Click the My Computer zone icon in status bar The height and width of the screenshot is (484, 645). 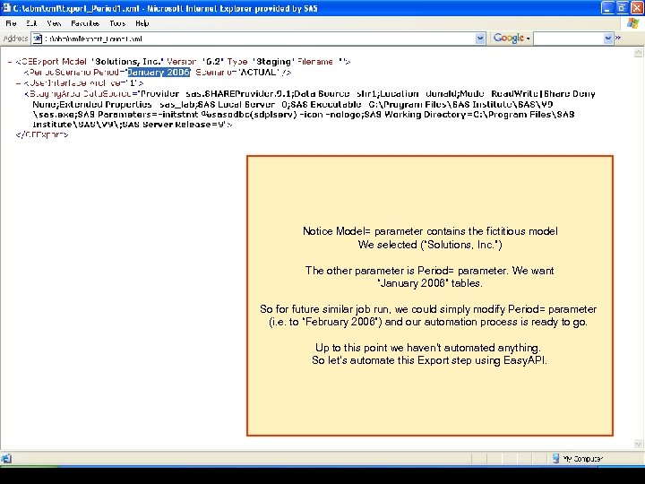pos(555,459)
